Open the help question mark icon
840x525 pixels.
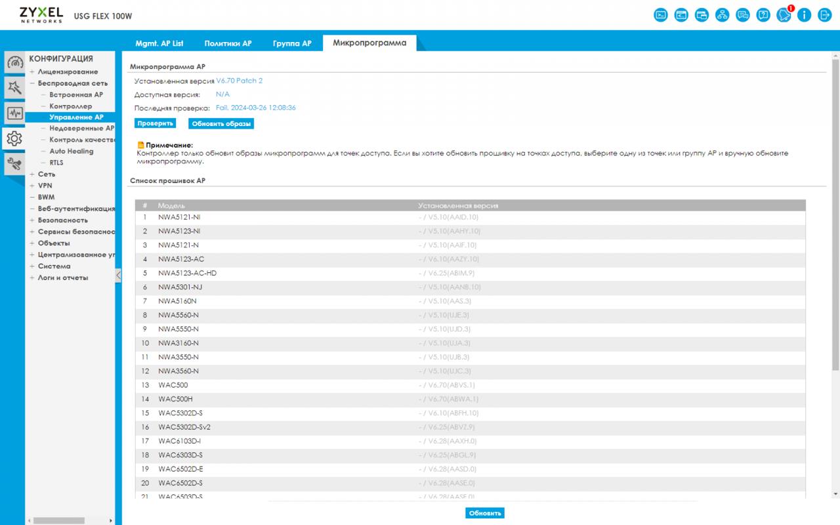[763, 15]
